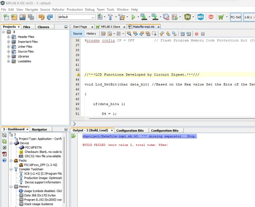Image resolution: width=255 pixels, height=207 pixels.
Task: Click the green Run Project arrow
Action: 133,17
